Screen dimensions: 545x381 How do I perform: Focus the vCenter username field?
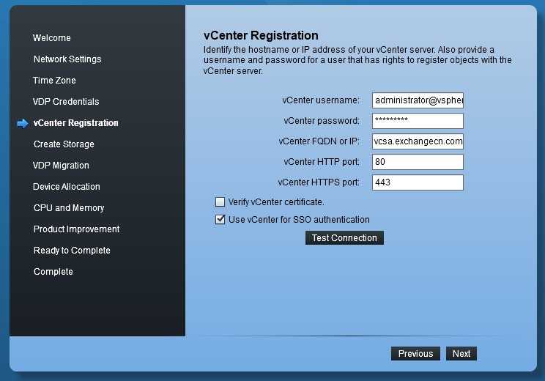coord(418,100)
